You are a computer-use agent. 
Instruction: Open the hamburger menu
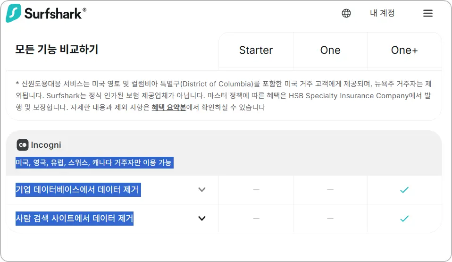(x=428, y=13)
